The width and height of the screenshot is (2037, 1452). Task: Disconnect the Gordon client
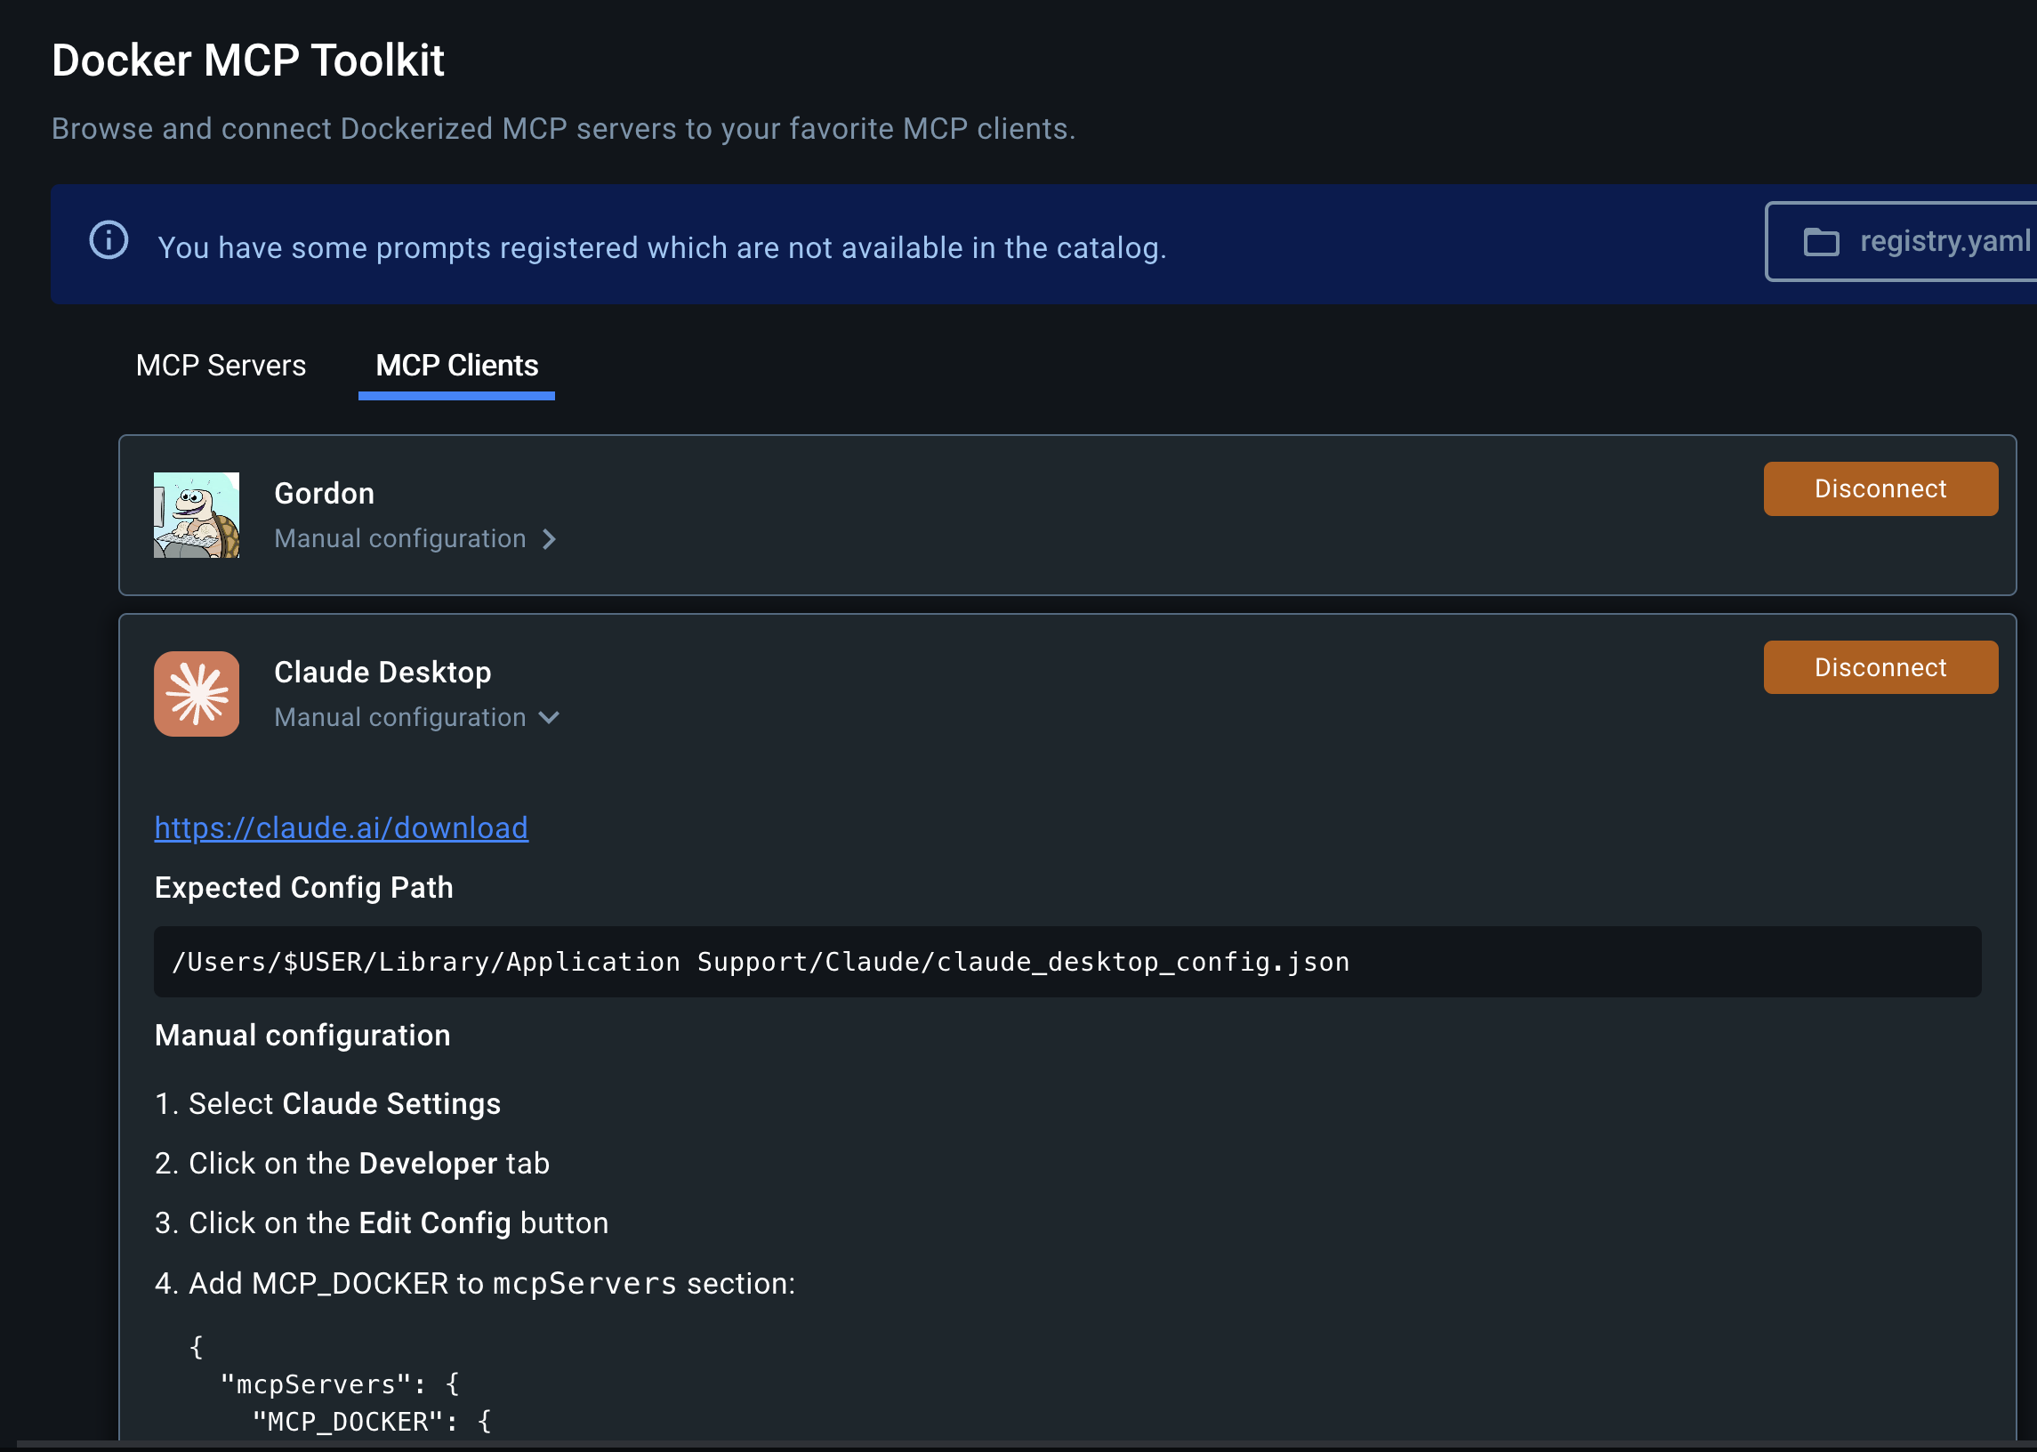point(1880,489)
